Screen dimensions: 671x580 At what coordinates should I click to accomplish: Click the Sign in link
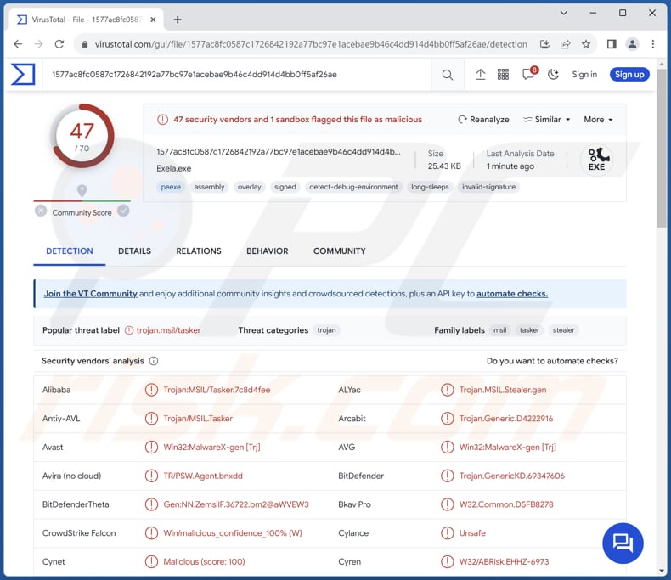coord(584,75)
